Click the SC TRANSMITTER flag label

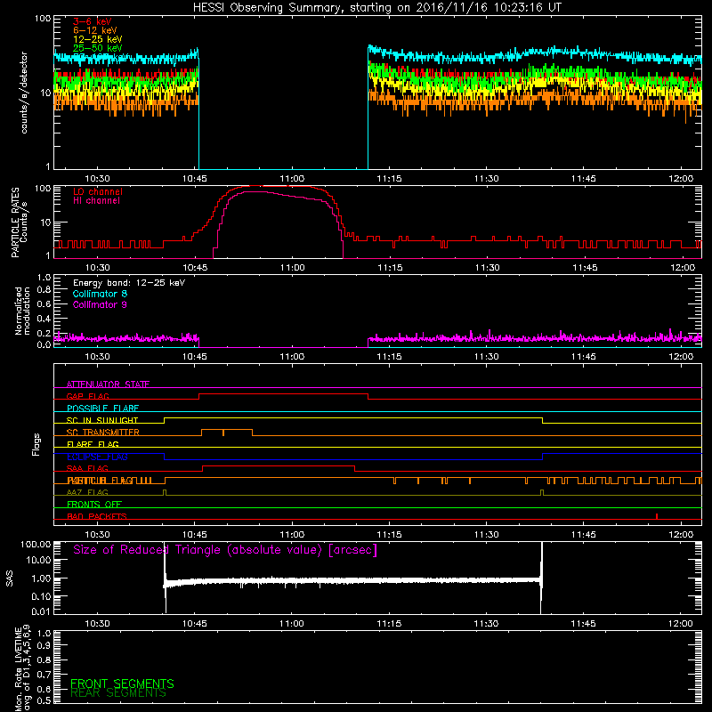102,433
